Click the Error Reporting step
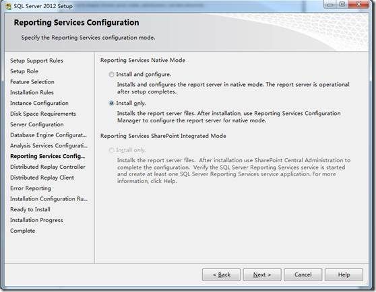The height and width of the screenshot is (292, 376). click(x=31, y=188)
